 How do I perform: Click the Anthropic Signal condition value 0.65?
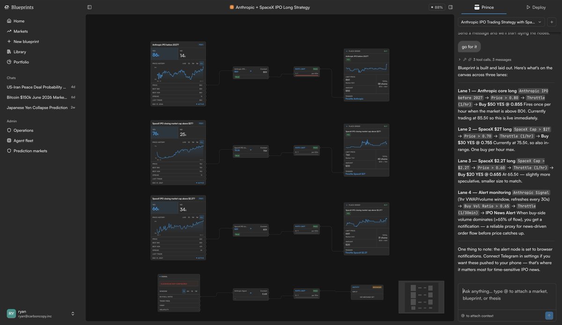click(x=265, y=294)
